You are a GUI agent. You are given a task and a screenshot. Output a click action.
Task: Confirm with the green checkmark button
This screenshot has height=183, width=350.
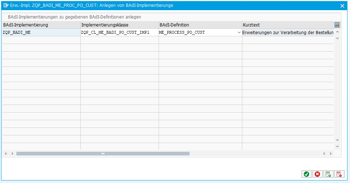[x=306, y=174]
